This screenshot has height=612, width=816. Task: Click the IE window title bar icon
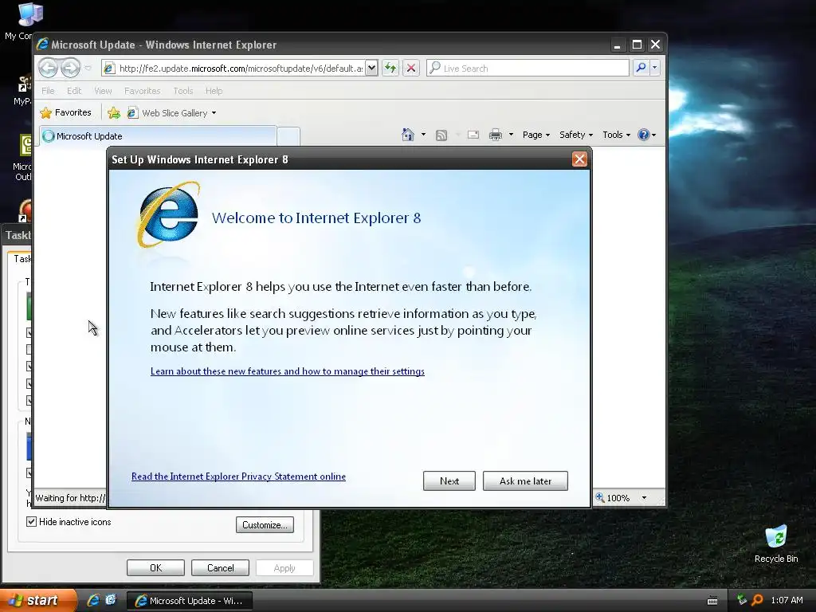point(42,45)
